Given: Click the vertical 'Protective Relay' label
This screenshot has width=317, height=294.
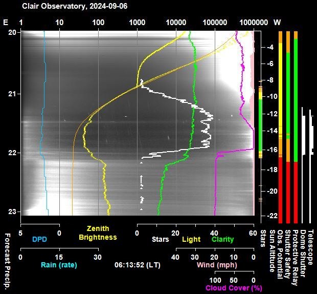Looking at the screenshot, I should [x=296, y=258].
